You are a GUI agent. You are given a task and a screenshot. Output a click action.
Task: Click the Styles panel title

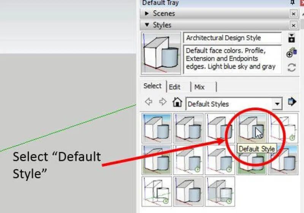(162, 25)
